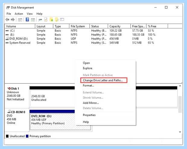The width and height of the screenshot is (187, 149).
Task: Click the 188.55 GB free space cell
Action: [x=138, y=35]
